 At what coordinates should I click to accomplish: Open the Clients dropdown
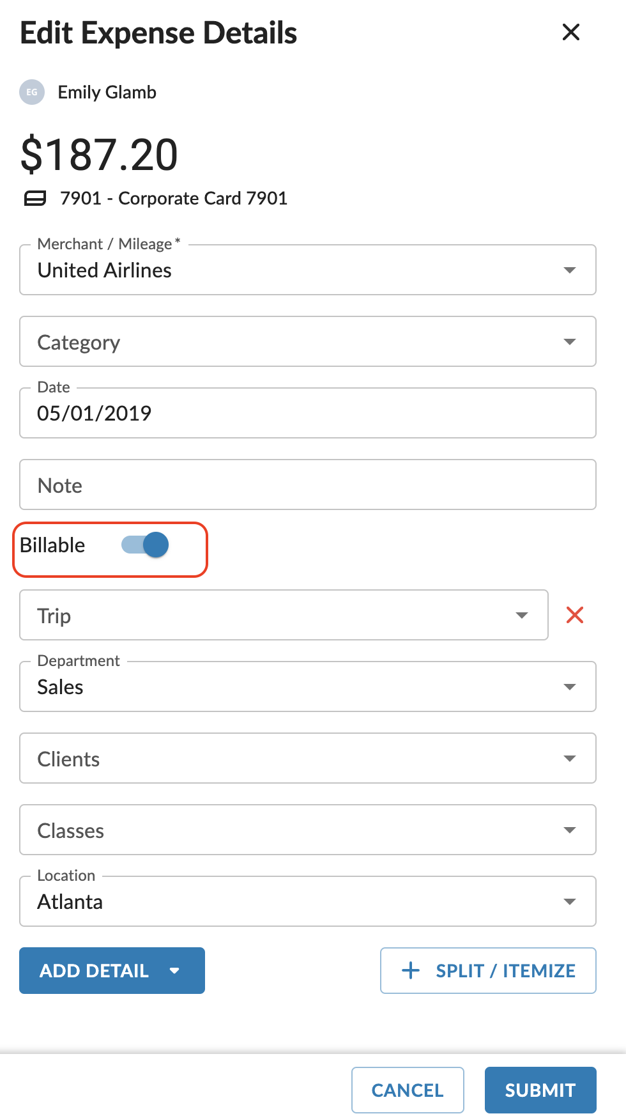308,758
